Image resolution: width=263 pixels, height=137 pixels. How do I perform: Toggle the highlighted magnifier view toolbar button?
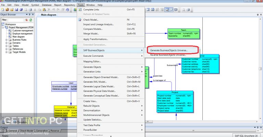pyautogui.click(x=166, y=10)
